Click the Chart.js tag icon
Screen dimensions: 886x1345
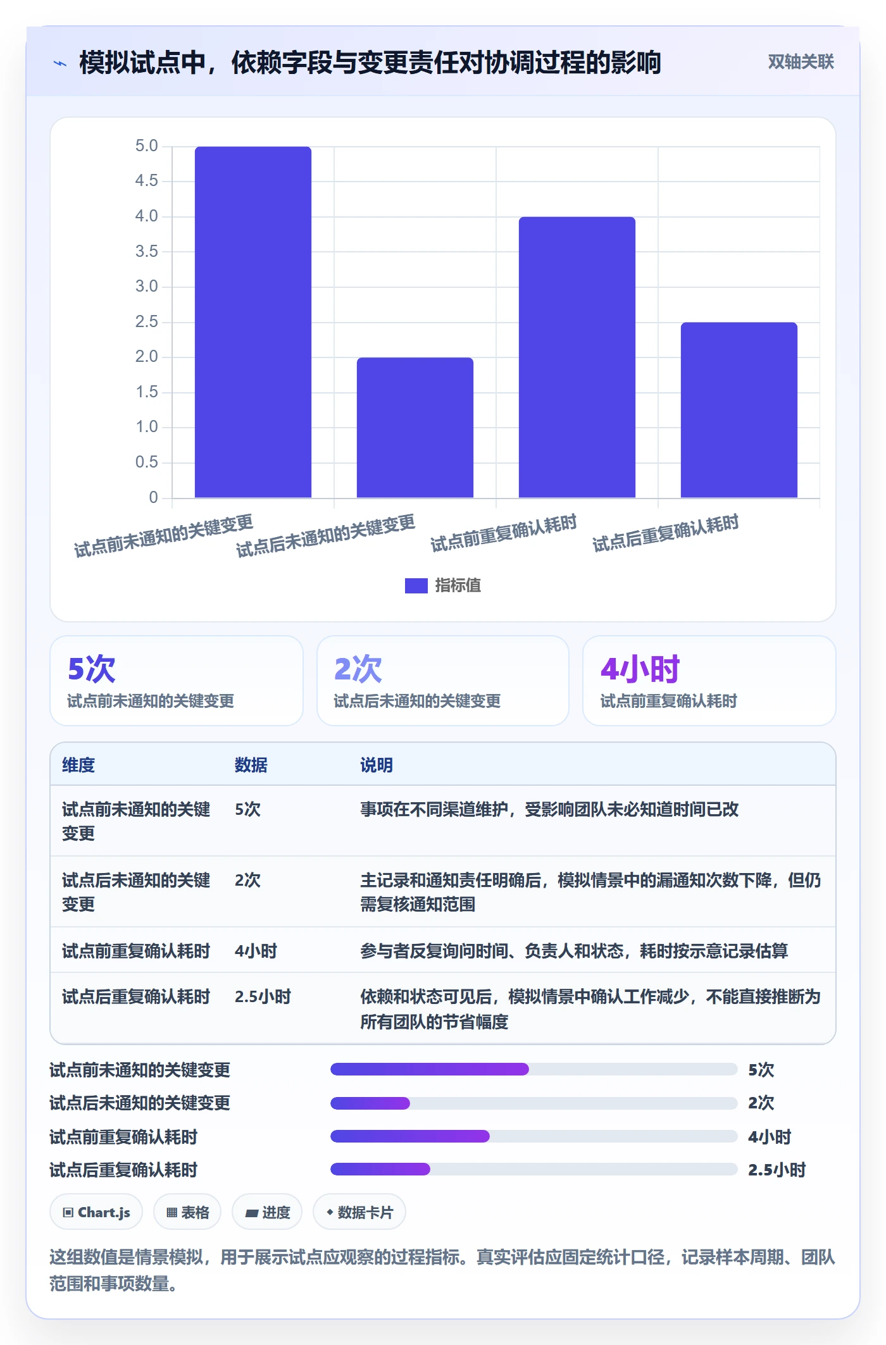click(68, 1213)
